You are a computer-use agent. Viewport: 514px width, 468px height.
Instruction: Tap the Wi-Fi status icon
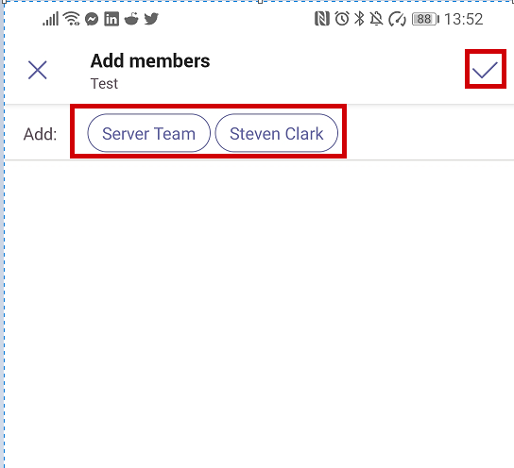click(x=72, y=19)
